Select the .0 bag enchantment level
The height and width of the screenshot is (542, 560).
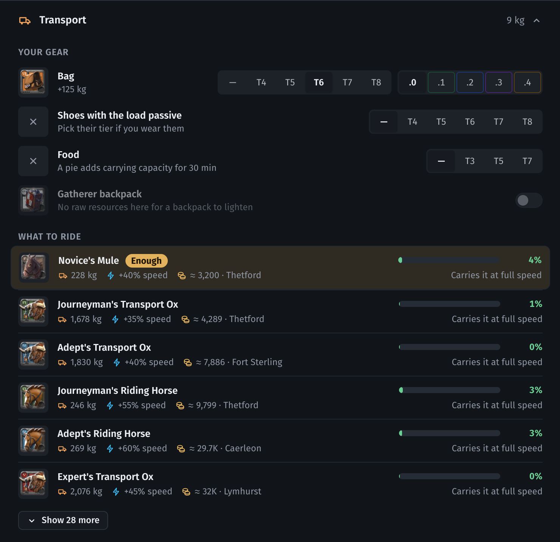[x=412, y=82]
